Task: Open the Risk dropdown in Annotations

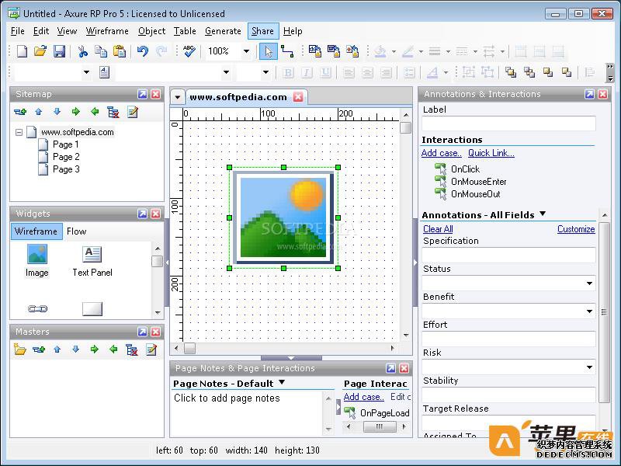Action: [x=590, y=367]
